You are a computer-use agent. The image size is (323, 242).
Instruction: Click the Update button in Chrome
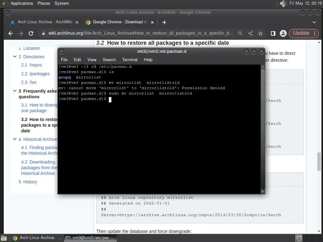[301, 33]
